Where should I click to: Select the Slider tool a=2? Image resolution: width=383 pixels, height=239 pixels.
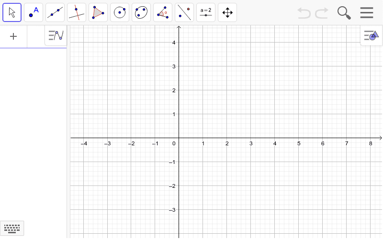pos(206,12)
